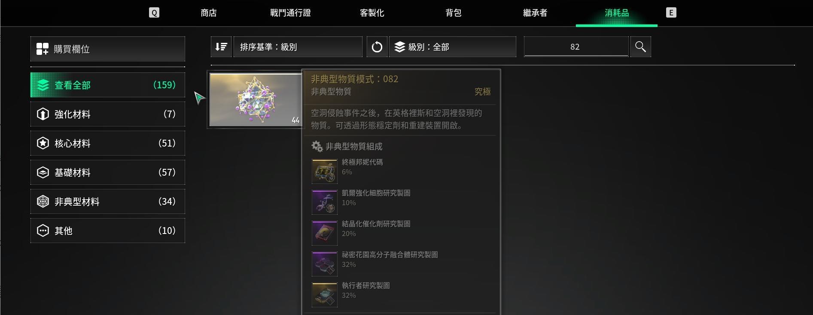Select the 非典型材料 category
This screenshot has width=813, height=315.
[x=108, y=201]
